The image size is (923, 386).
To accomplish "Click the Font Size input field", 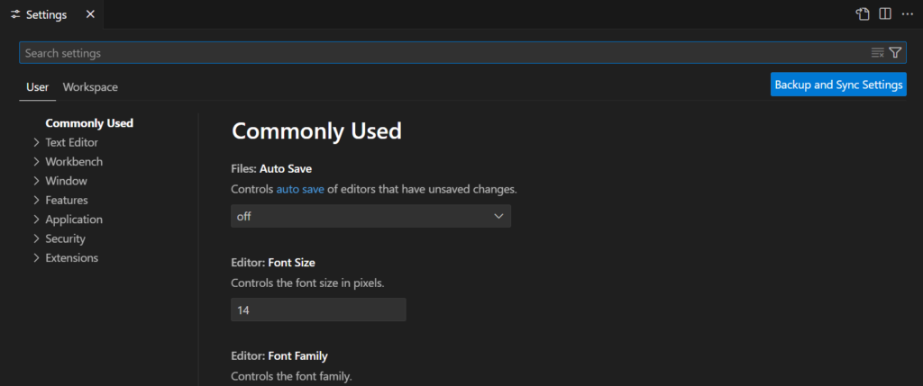I will tap(318, 310).
